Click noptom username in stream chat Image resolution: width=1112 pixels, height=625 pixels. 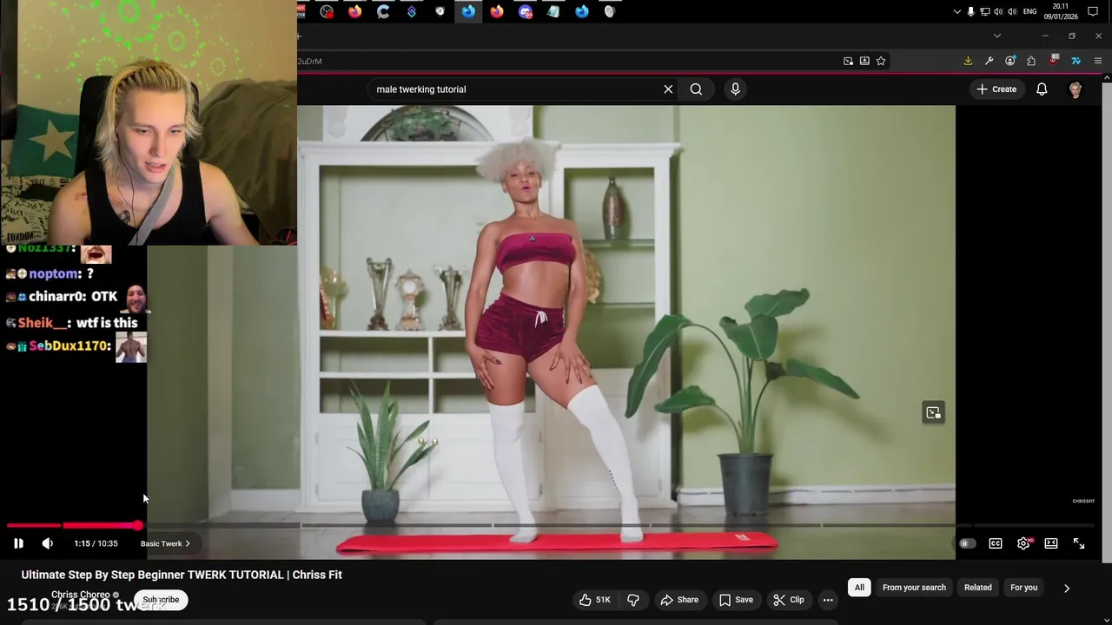55,273
